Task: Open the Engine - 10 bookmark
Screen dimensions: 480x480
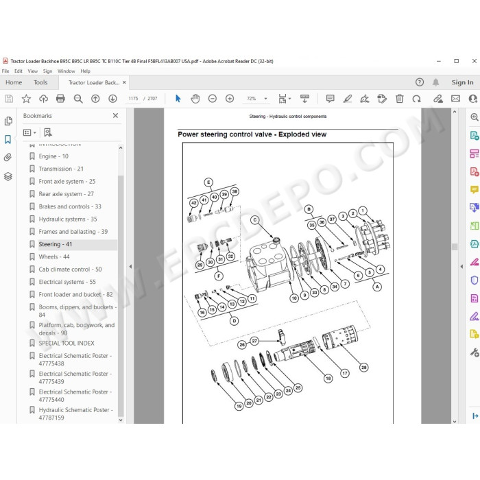Action: [x=53, y=156]
